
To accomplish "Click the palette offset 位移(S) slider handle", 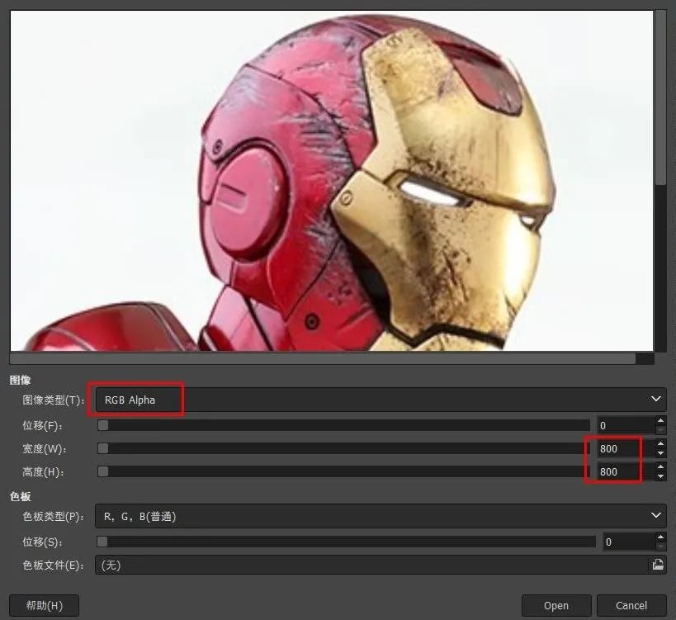I will (102, 542).
